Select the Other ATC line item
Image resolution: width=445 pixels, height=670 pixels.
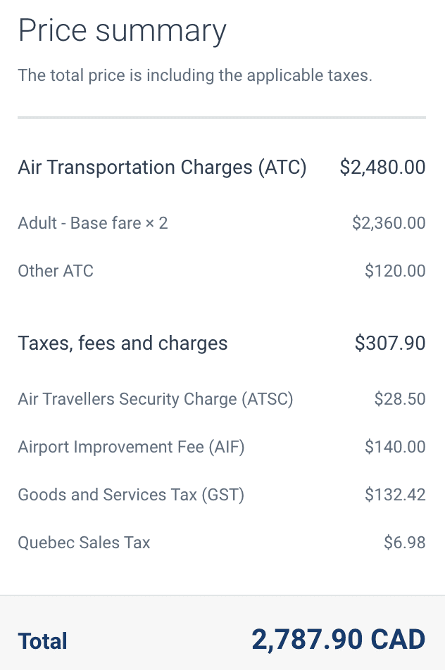[56, 271]
